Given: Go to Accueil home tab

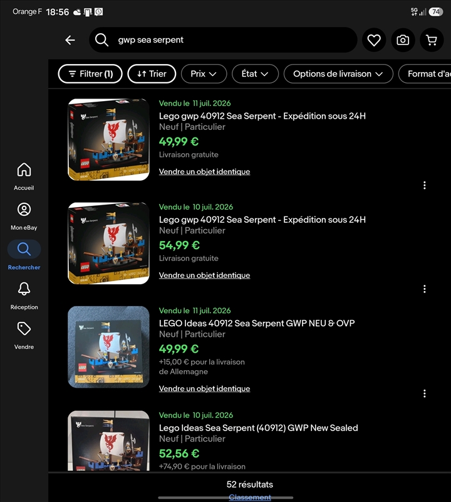Looking at the screenshot, I should coord(24,176).
